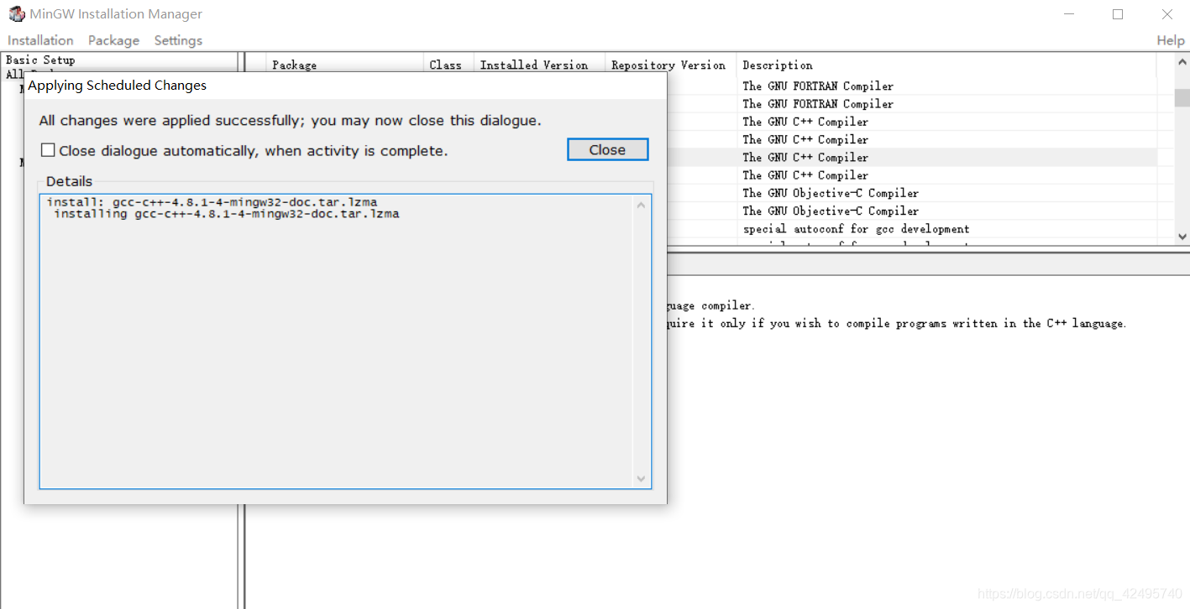Viewport: 1190px width, 609px height.
Task: Enable Close dialogue automatically checkbox
Action: click(x=48, y=150)
